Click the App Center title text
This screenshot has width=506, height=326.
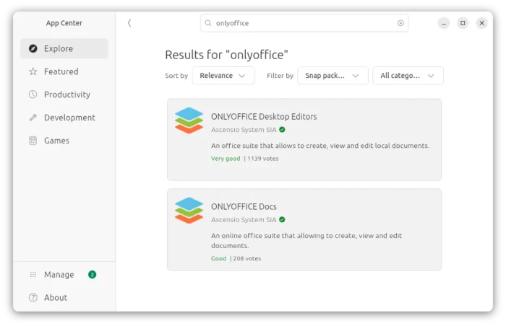[x=64, y=23]
